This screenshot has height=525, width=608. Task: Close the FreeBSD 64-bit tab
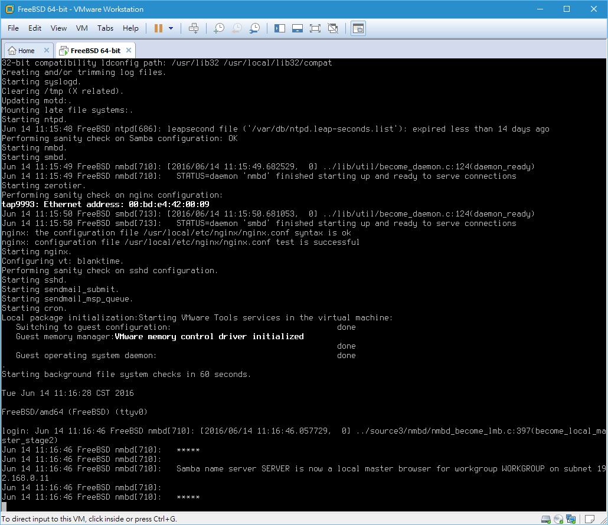129,50
